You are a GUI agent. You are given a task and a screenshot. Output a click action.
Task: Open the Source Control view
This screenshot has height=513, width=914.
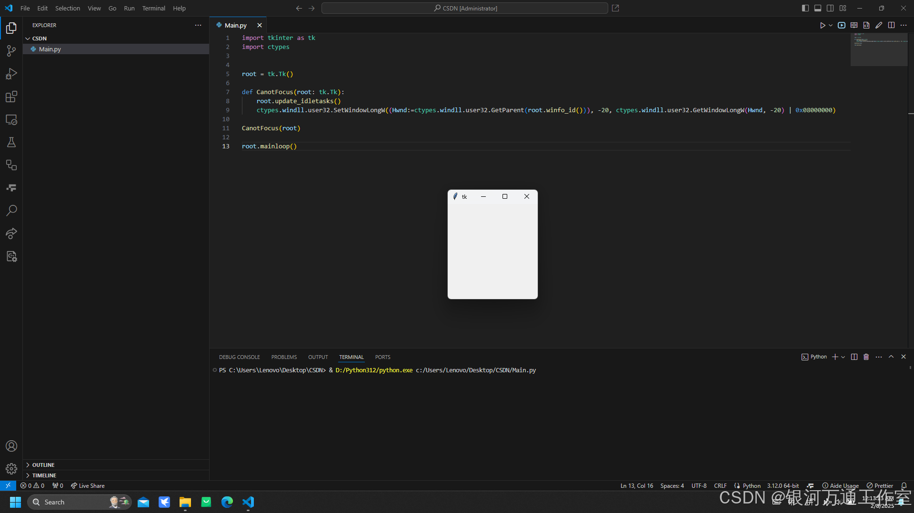pyautogui.click(x=11, y=51)
